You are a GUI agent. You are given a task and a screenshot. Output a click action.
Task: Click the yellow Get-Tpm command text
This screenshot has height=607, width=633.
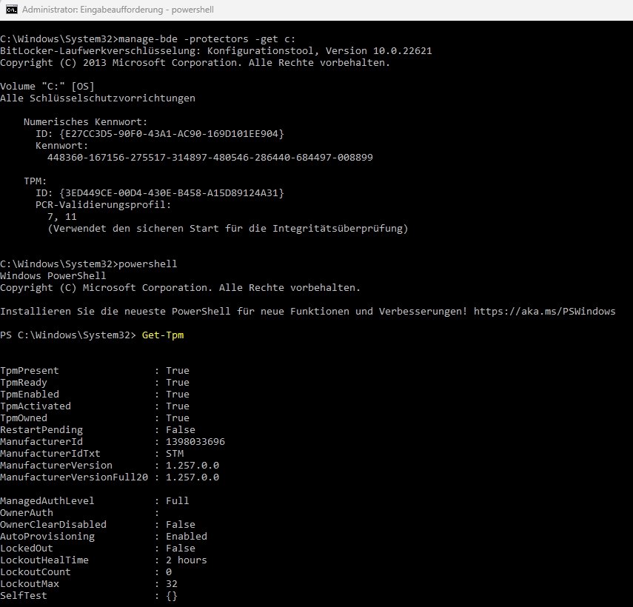162,335
